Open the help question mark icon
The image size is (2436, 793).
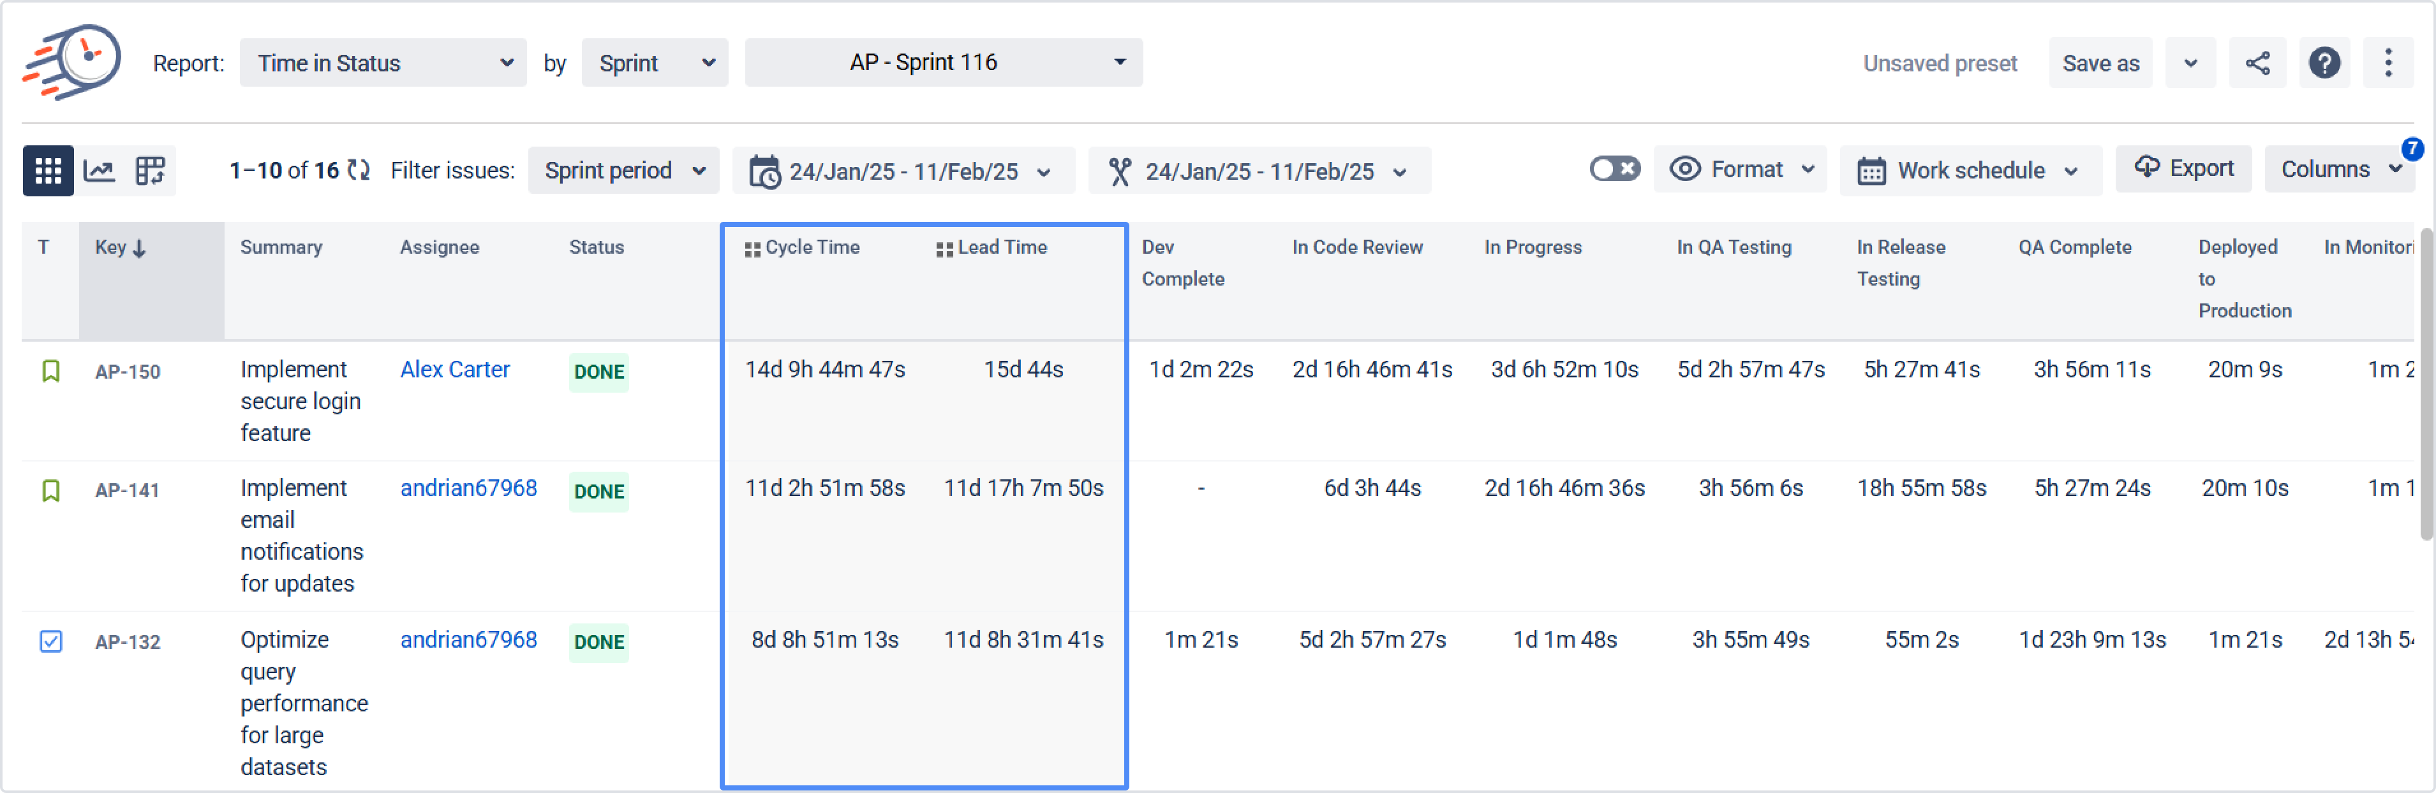[x=2324, y=63]
